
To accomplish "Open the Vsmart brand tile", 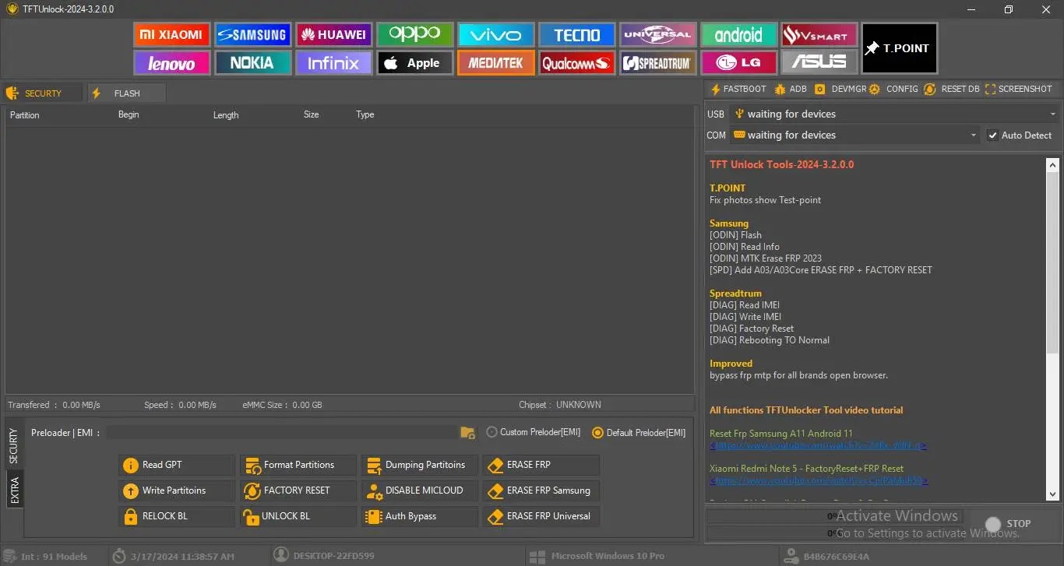I will tap(819, 34).
